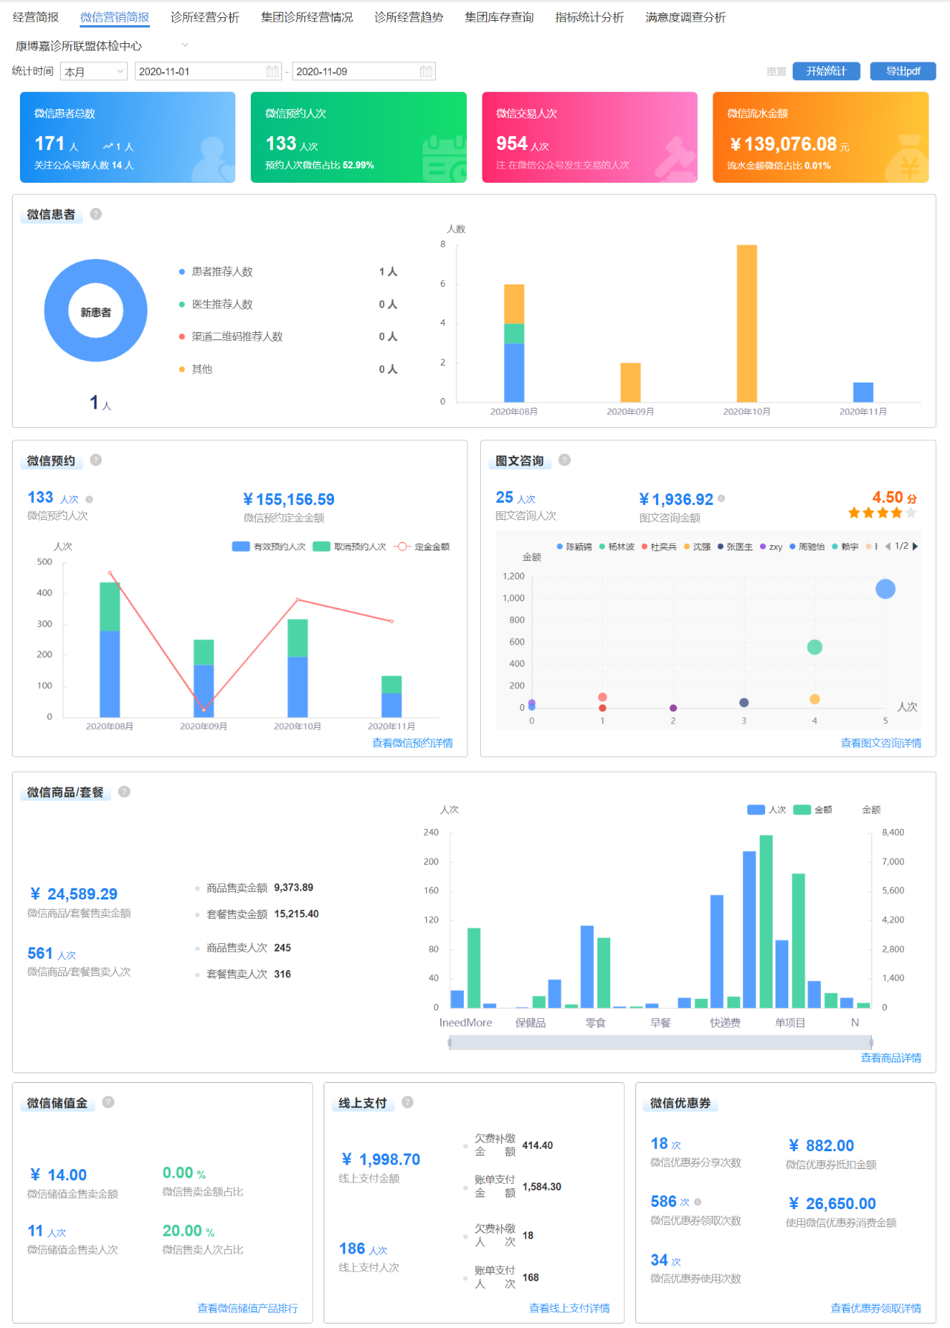Expand the 康博嘉诊所联盟体检中心 clinic selector
This screenshot has width=950, height=1328.
coord(185,45)
